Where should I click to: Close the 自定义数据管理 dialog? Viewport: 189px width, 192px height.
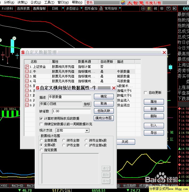pos(164,53)
